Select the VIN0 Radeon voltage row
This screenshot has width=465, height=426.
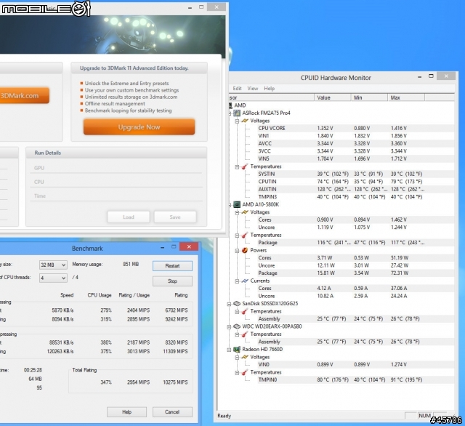click(355, 365)
